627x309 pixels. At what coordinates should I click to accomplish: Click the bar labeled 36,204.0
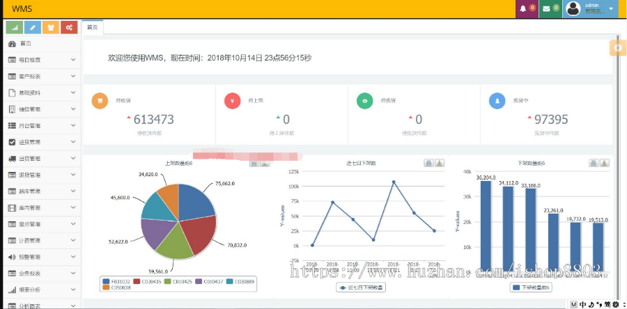(486, 225)
